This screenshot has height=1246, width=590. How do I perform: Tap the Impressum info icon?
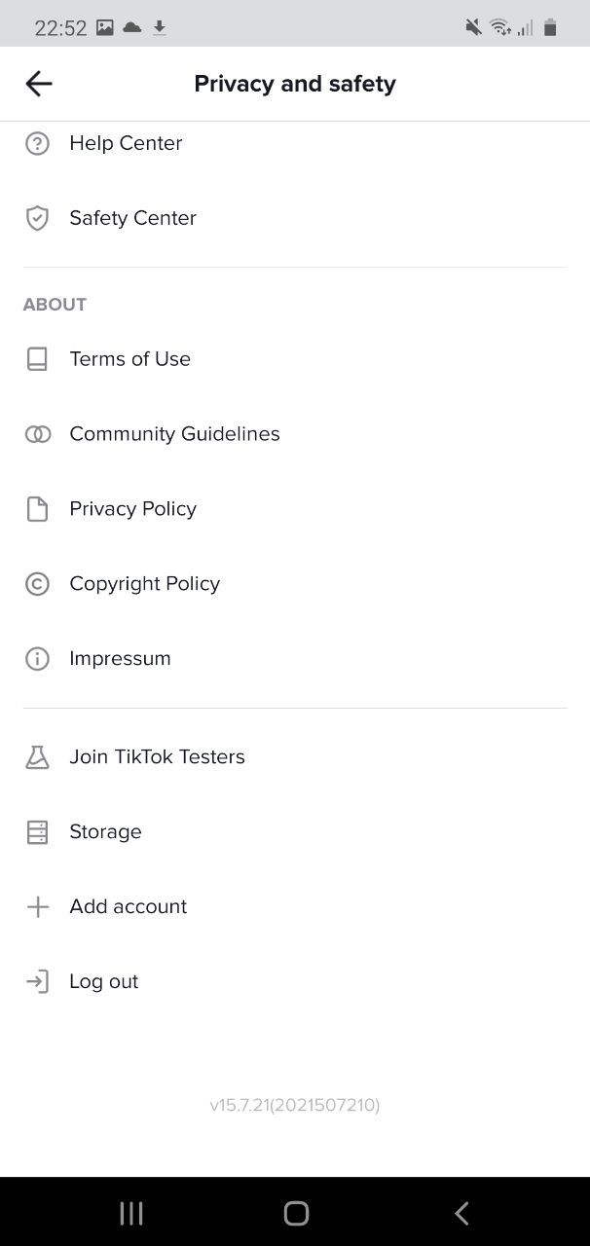tap(37, 659)
